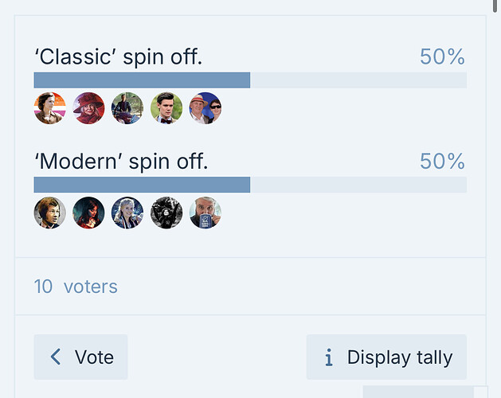Click the black-and-white voter avatar
The height and width of the screenshot is (398, 501).
pyautogui.click(x=166, y=213)
